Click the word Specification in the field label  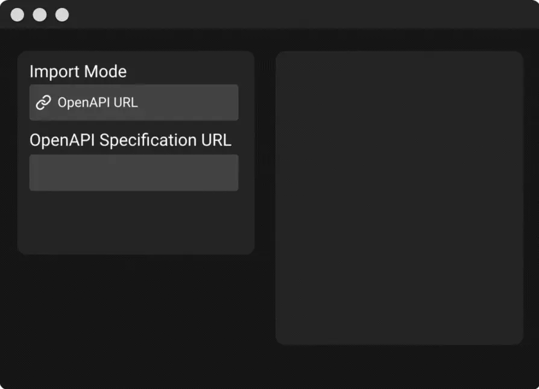pos(147,140)
